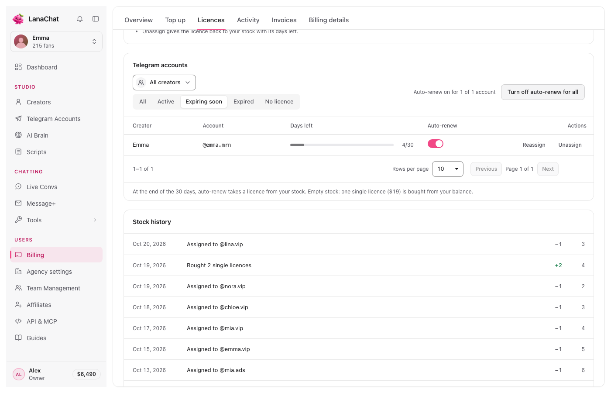Switch to the Overview tab

coord(138,20)
